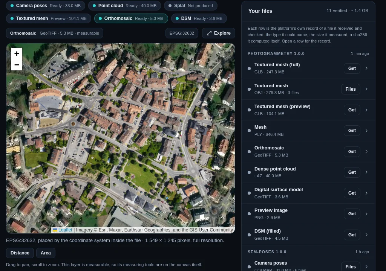Click the 'Dense point cloud' file name
This screenshot has width=386, height=271.
coord(275,169)
